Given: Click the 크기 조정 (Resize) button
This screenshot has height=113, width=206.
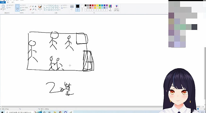Looking at the screenshot, I should (24, 7).
